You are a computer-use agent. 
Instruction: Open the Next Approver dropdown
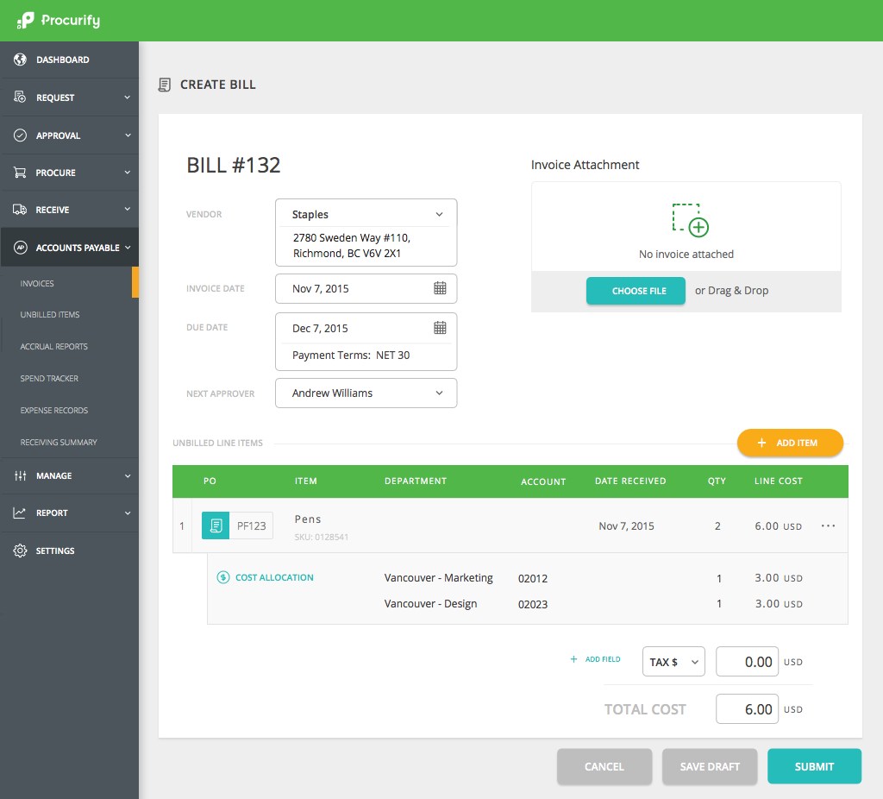pyautogui.click(x=366, y=393)
